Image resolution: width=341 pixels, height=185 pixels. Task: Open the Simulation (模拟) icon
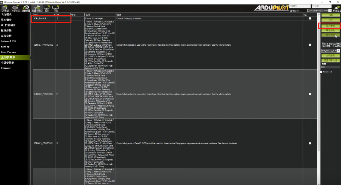(47, 8)
